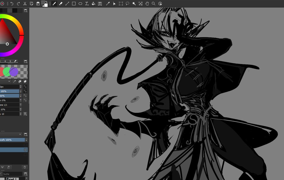
Task: Select the ellipse shape tool
Action: pyautogui.click(x=80, y=4)
